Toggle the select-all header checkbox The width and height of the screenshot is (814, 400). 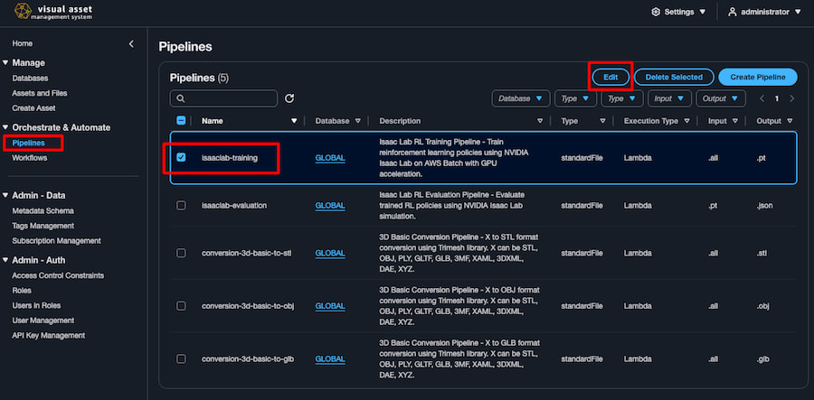pos(181,121)
